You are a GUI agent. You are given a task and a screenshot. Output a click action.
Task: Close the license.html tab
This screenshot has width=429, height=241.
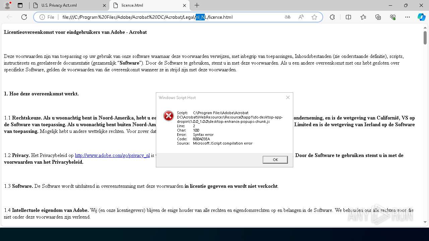pyautogui.click(x=184, y=5)
